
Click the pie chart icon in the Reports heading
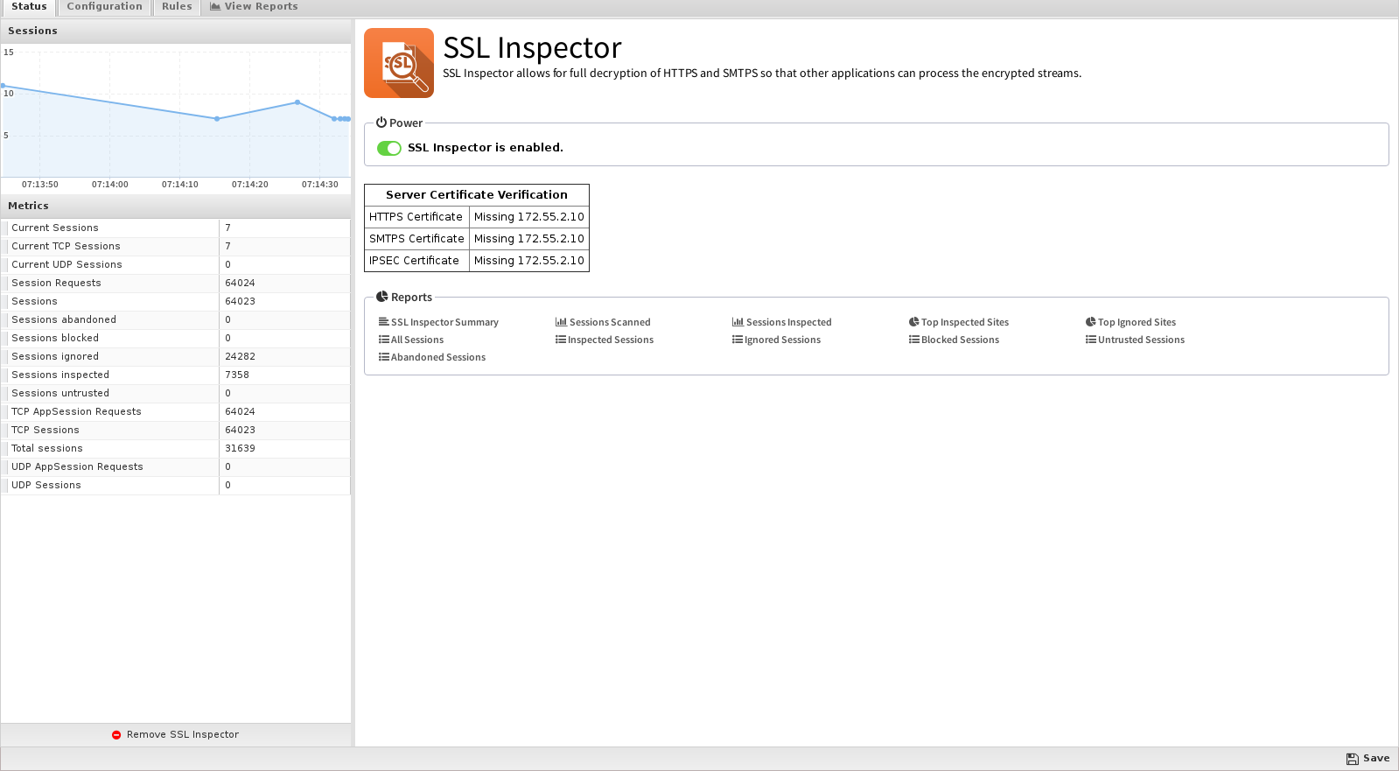(x=381, y=297)
